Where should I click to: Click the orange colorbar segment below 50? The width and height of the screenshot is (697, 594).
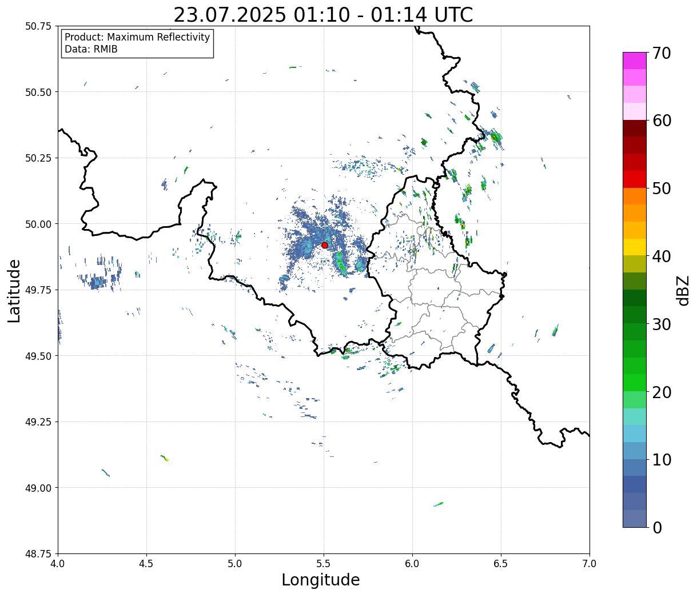tap(635, 196)
